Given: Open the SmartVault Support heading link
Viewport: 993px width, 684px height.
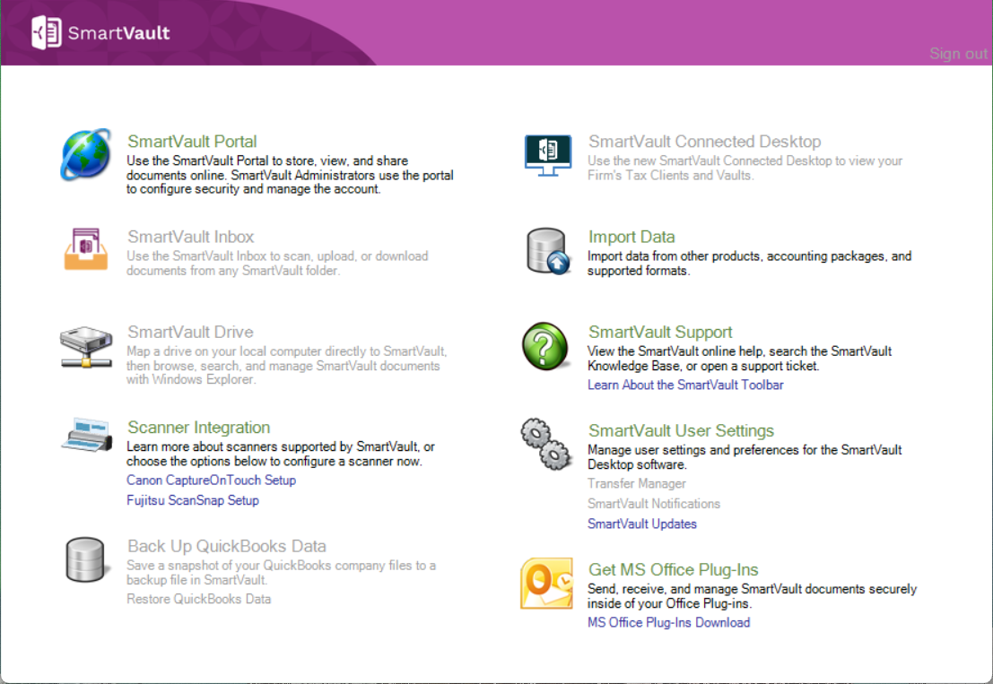Looking at the screenshot, I should point(660,332).
